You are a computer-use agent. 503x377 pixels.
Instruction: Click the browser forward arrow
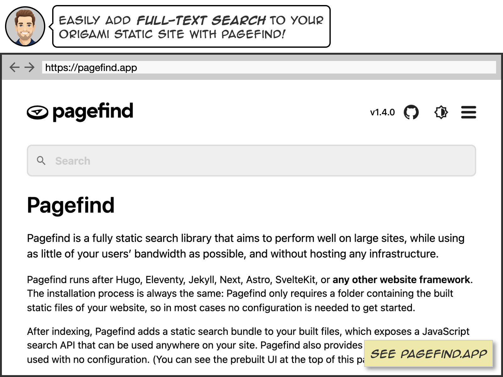pyautogui.click(x=30, y=67)
